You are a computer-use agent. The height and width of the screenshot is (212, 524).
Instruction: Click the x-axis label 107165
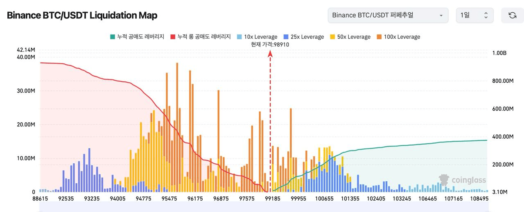click(454, 198)
